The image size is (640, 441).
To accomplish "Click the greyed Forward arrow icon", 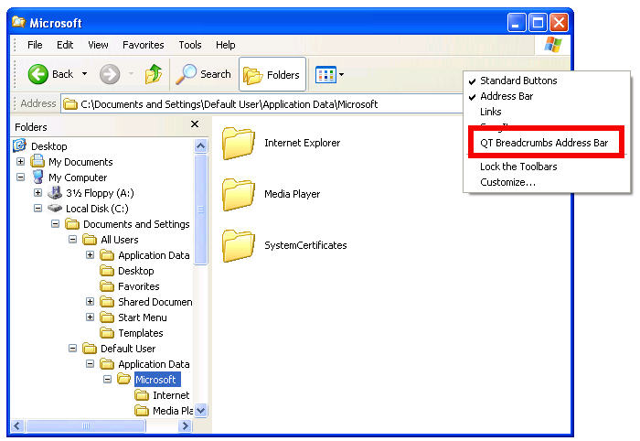I will tap(110, 74).
